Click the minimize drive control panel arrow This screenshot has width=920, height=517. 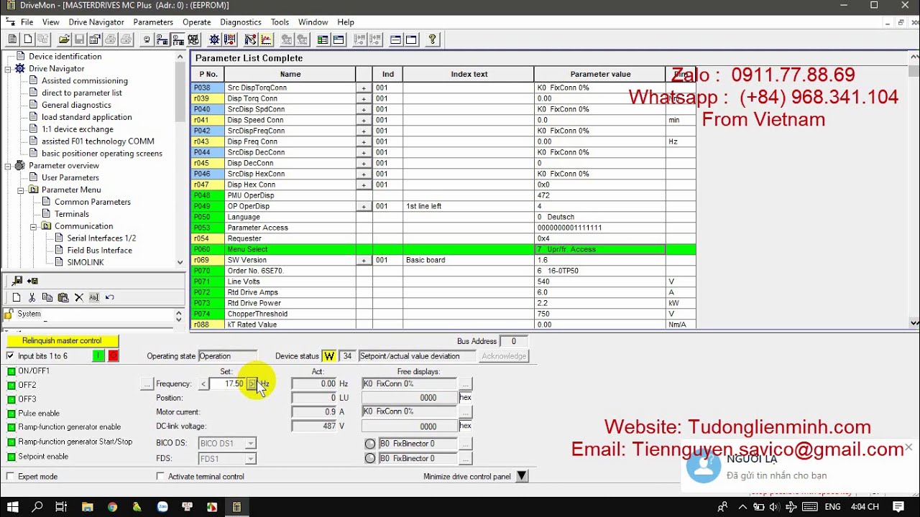pyautogui.click(x=522, y=476)
